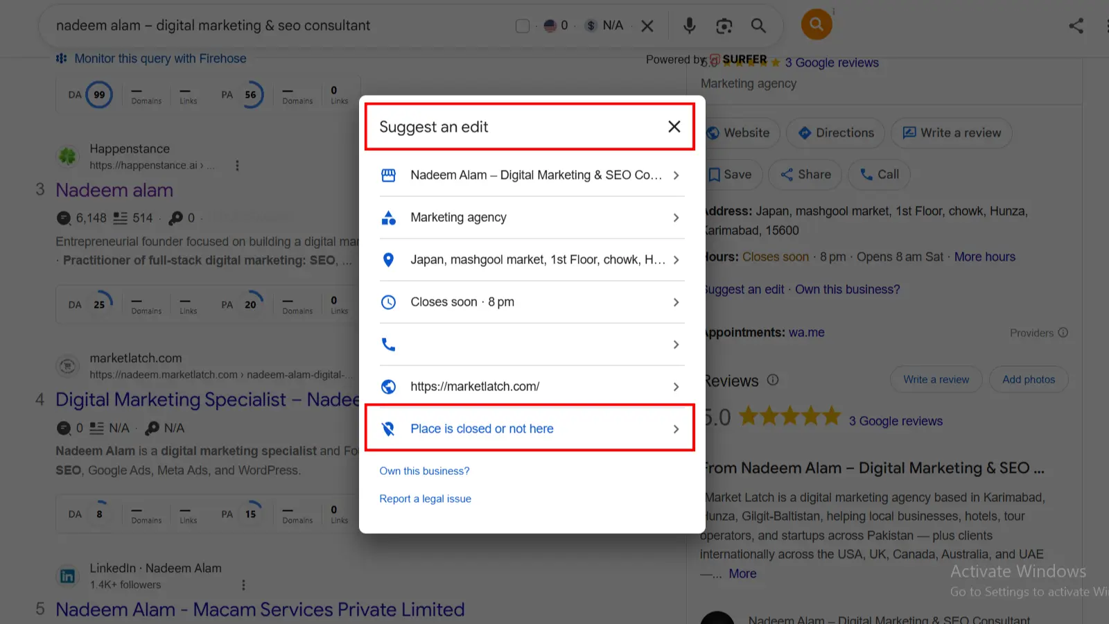Open Digital Marketing Specialist result title
The image size is (1109, 624).
pos(207,399)
